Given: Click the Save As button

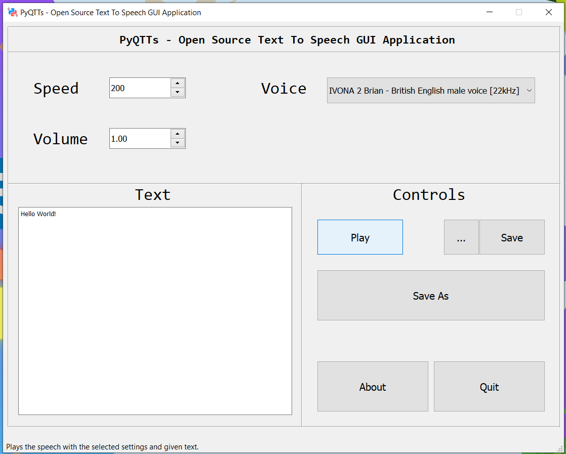Looking at the screenshot, I should [431, 295].
